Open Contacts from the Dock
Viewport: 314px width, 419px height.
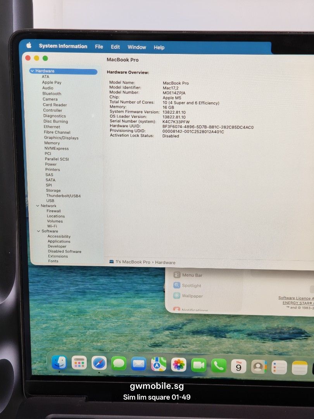[259, 367]
